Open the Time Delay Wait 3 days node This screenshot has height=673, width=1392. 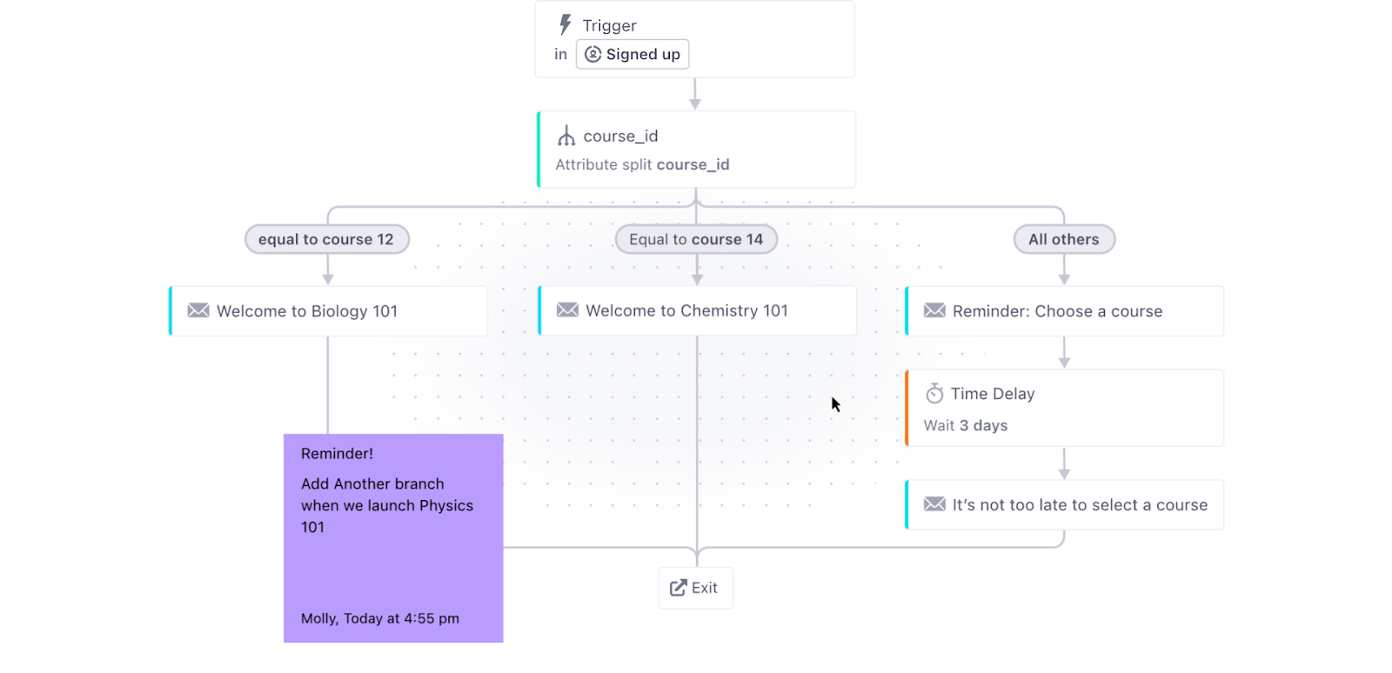[1064, 408]
